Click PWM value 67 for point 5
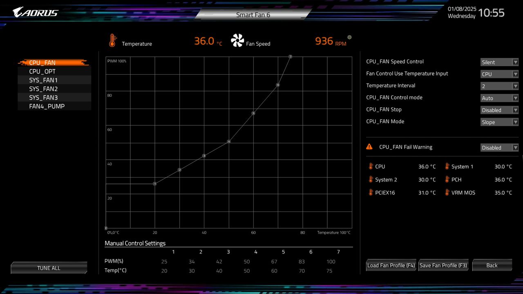The width and height of the screenshot is (523, 294). (x=274, y=262)
